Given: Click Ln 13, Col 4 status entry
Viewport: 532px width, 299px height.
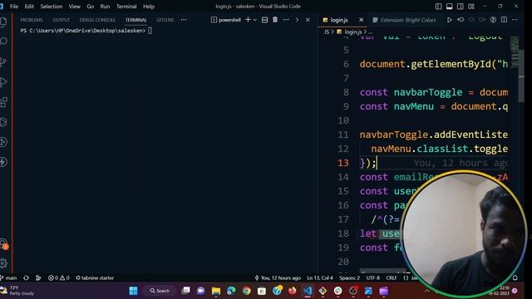Looking at the screenshot, I should (x=319, y=277).
